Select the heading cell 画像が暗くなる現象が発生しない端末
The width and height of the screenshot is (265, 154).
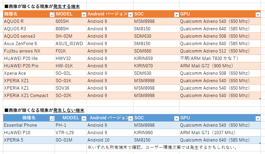tap(45, 110)
